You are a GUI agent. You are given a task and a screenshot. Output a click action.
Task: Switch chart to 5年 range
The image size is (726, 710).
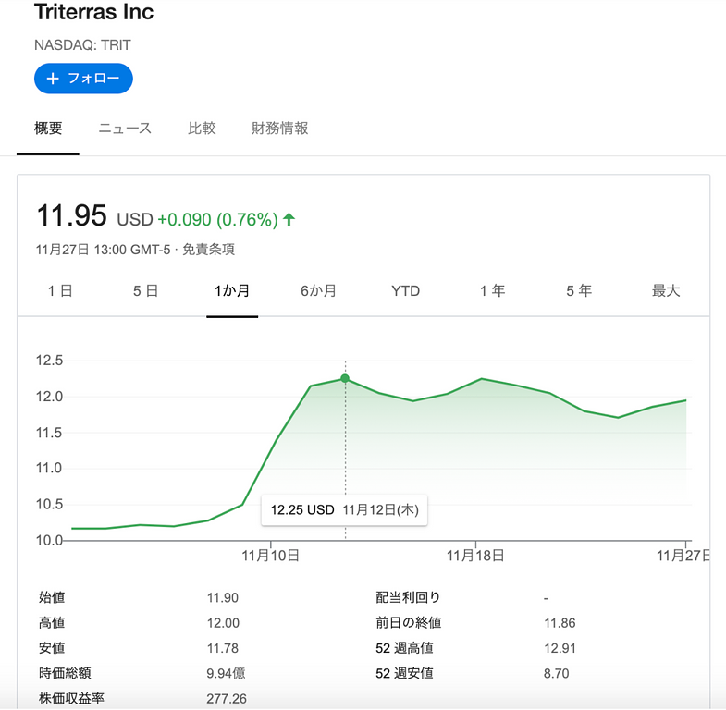tap(579, 291)
